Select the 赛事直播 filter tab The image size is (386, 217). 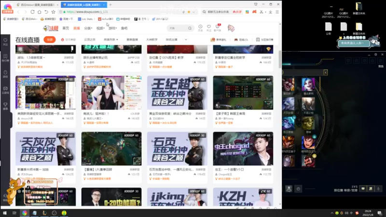(x=132, y=40)
